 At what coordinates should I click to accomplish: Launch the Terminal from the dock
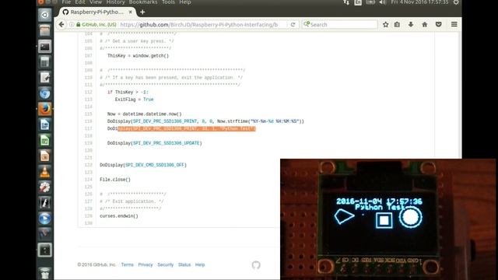pyautogui.click(x=45, y=47)
